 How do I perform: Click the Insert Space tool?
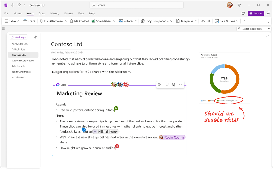pyautogui.click(x=29, y=21)
